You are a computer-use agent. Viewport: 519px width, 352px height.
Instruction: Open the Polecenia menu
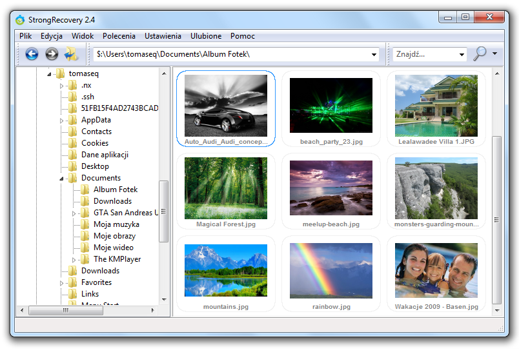tap(119, 36)
